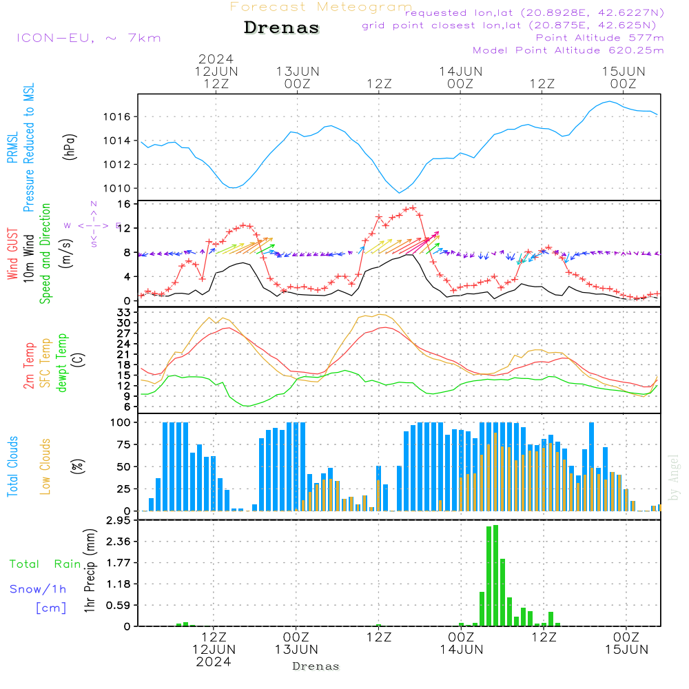Select the '14JUN 00Z' label above the pressure chart
The width and height of the screenshot is (689, 689).
click(460, 77)
